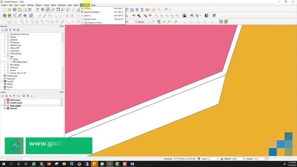Refresh the Browser panel
Image resolution: width=297 pixels, height=167 pixels.
[6, 30]
